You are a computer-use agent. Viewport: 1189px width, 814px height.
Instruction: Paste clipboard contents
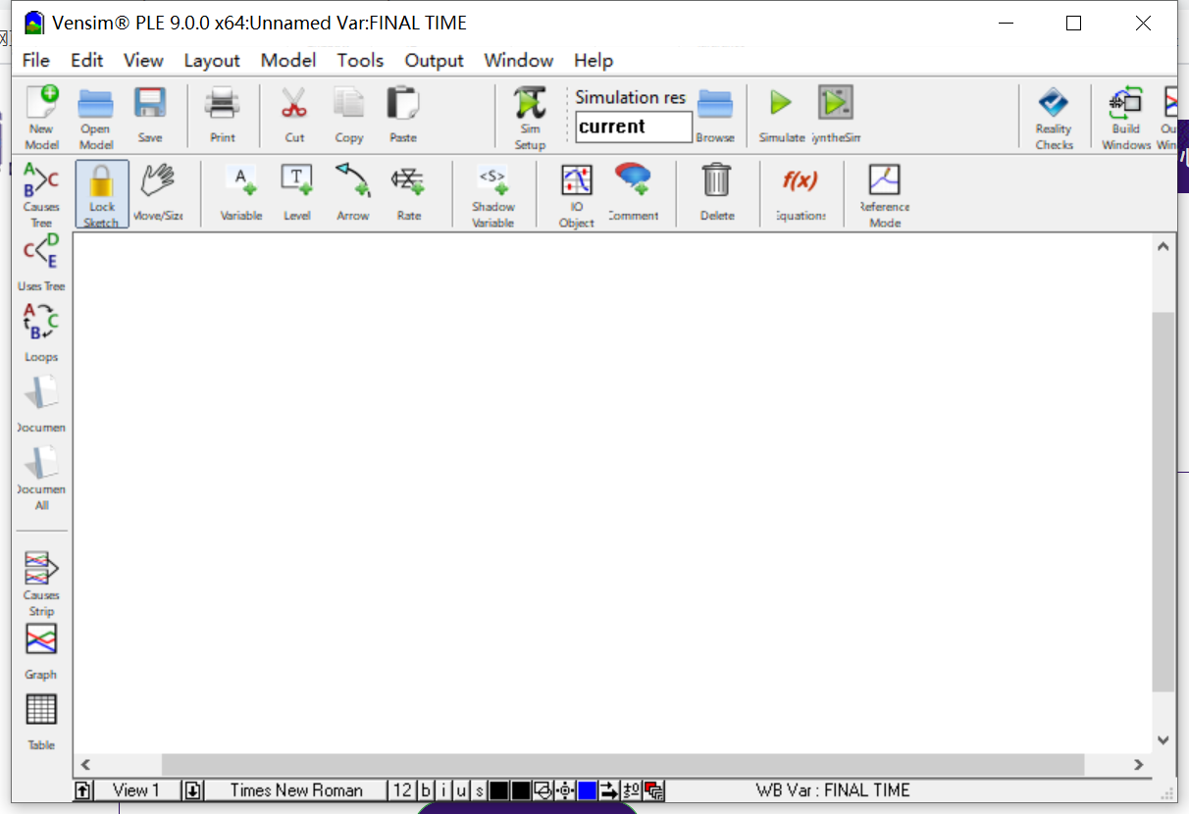403,115
